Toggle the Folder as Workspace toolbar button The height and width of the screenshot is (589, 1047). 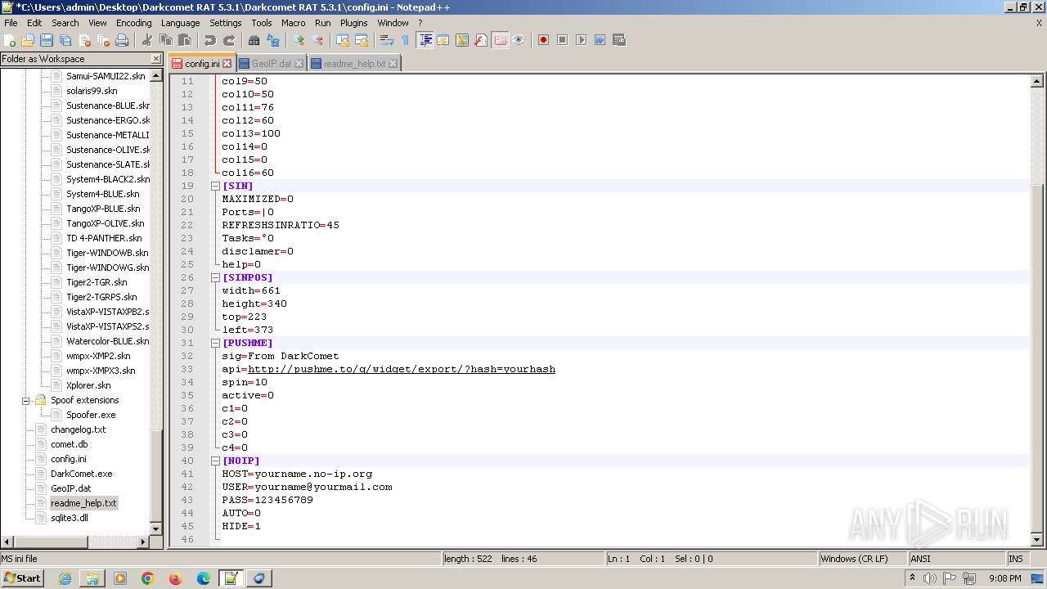[x=500, y=40]
